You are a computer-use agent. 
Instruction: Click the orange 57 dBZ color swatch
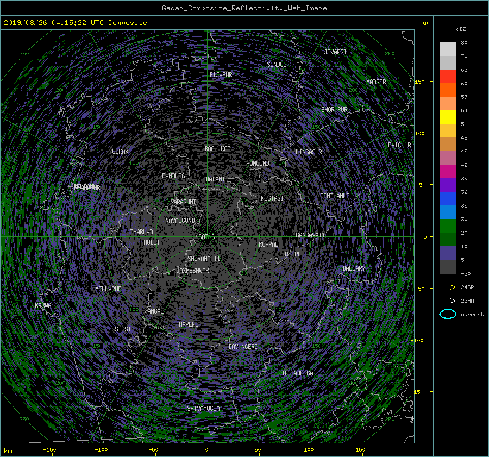(x=448, y=104)
